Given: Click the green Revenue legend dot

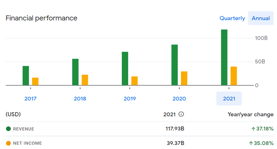Looking at the screenshot, I should tap(9, 129).
